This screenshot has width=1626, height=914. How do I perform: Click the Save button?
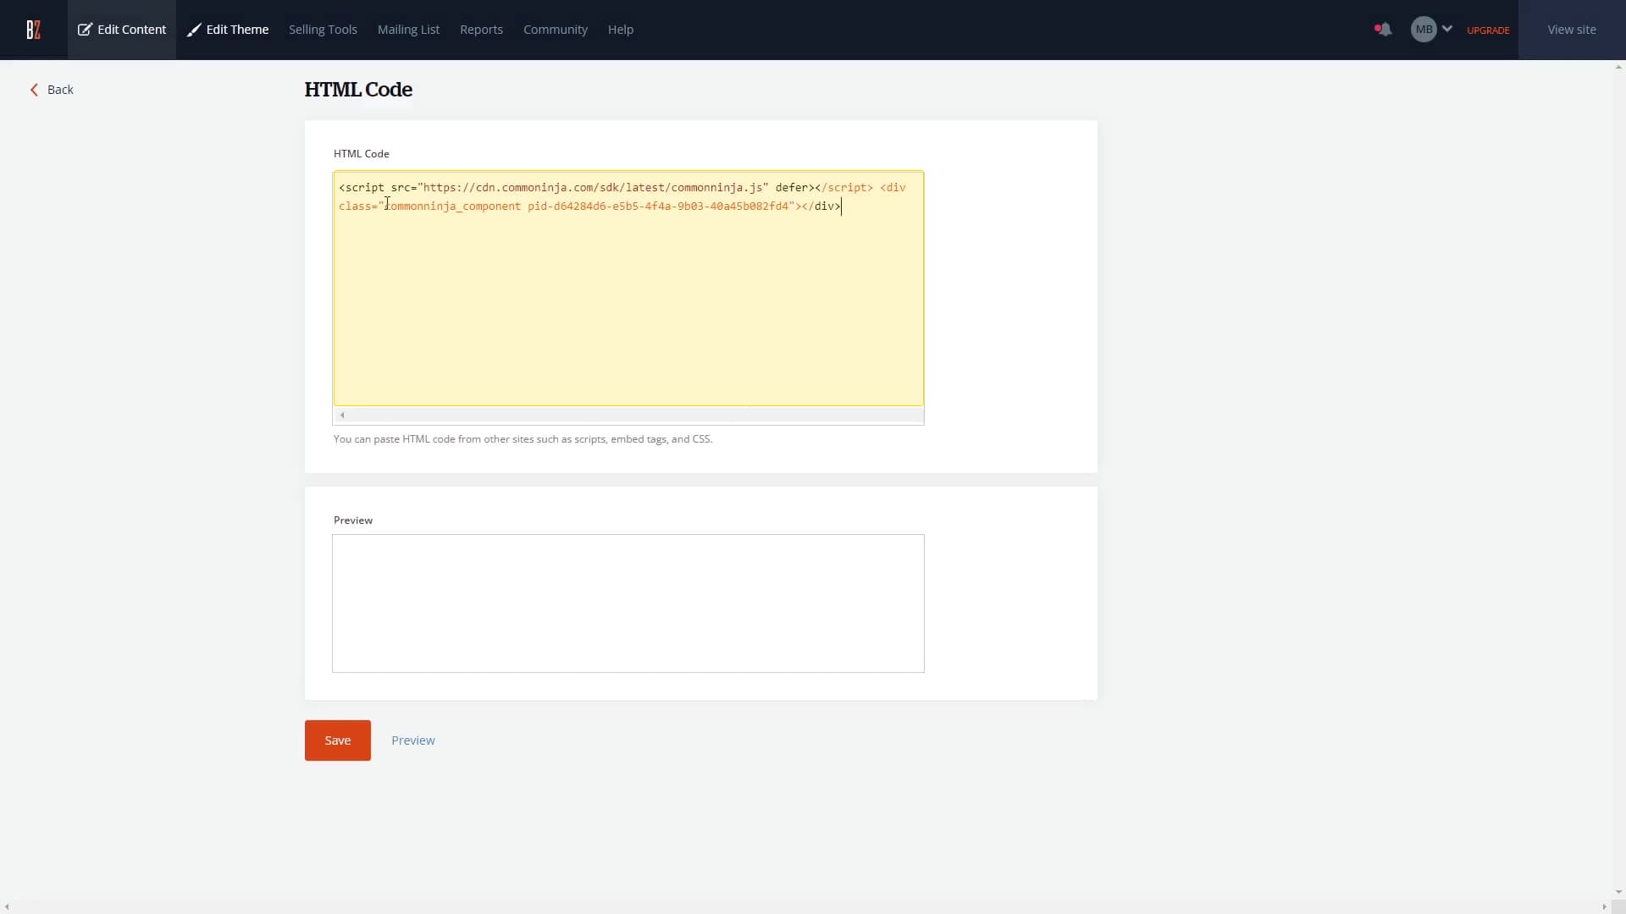pyautogui.click(x=338, y=741)
